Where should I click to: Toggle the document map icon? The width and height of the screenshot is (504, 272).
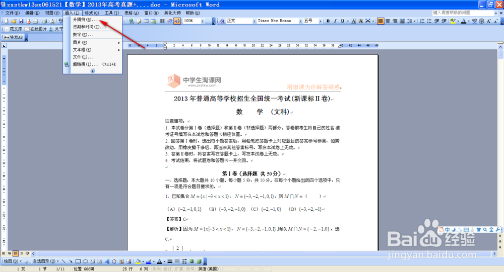177,21
